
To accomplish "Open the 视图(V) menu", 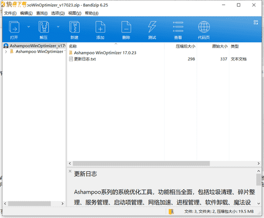I will [x=75, y=13].
